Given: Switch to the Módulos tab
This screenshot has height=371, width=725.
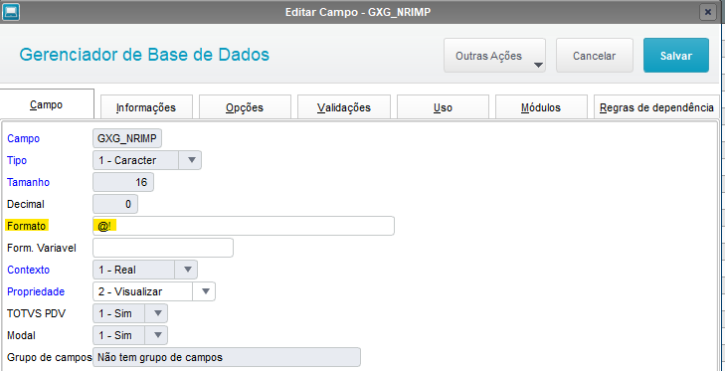Looking at the screenshot, I should click(x=541, y=107).
